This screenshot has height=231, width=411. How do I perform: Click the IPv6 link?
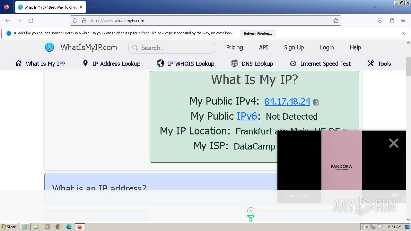point(247,116)
